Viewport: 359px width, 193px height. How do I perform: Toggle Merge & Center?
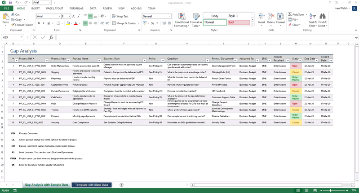(124, 23)
